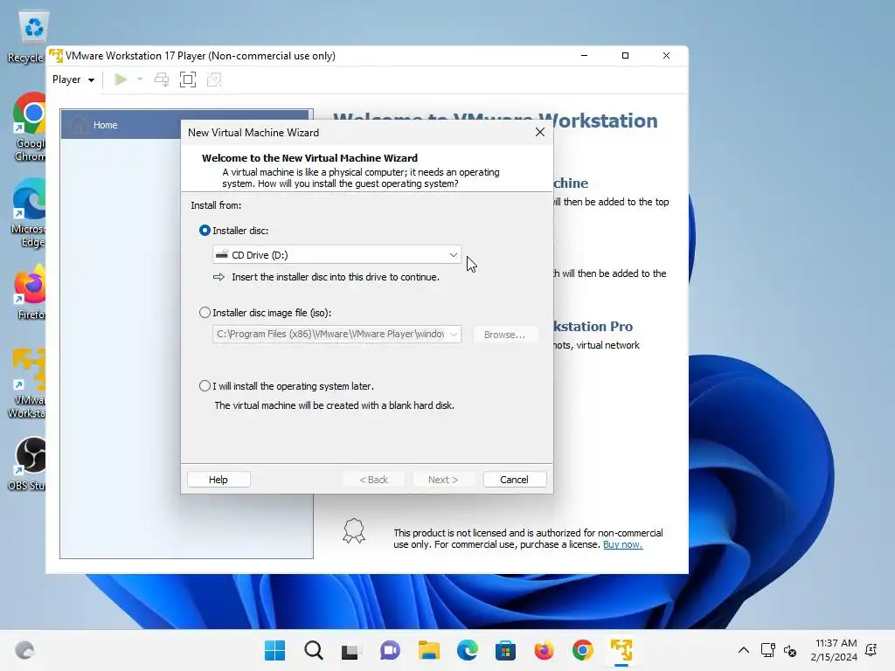Click the Next > button
This screenshot has width=895, height=671.
point(443,480)
